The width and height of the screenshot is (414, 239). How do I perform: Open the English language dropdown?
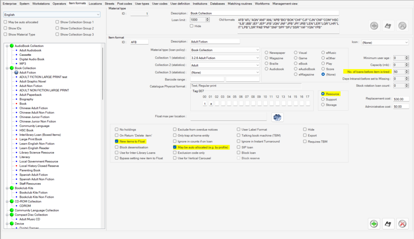(98, 15)
